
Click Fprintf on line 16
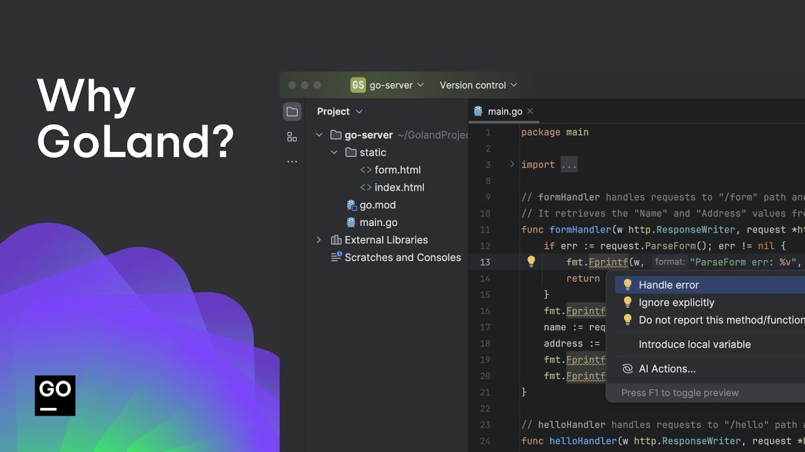(x=586, y=311)
